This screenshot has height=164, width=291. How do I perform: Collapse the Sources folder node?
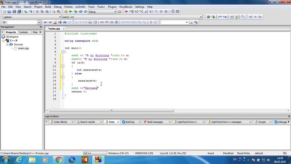7,45
